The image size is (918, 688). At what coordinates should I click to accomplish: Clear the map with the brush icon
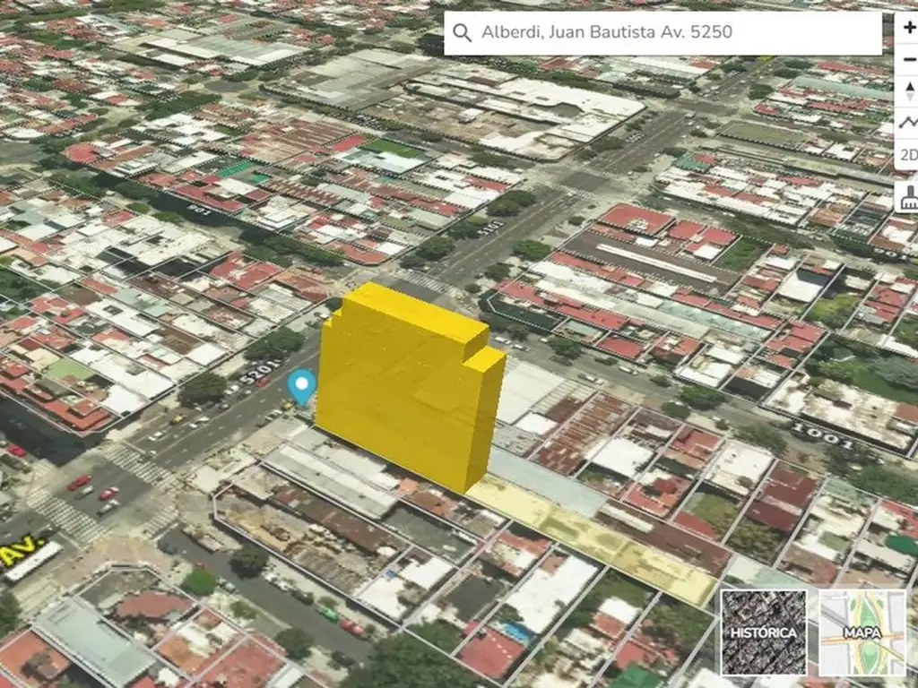pos(908,197)
